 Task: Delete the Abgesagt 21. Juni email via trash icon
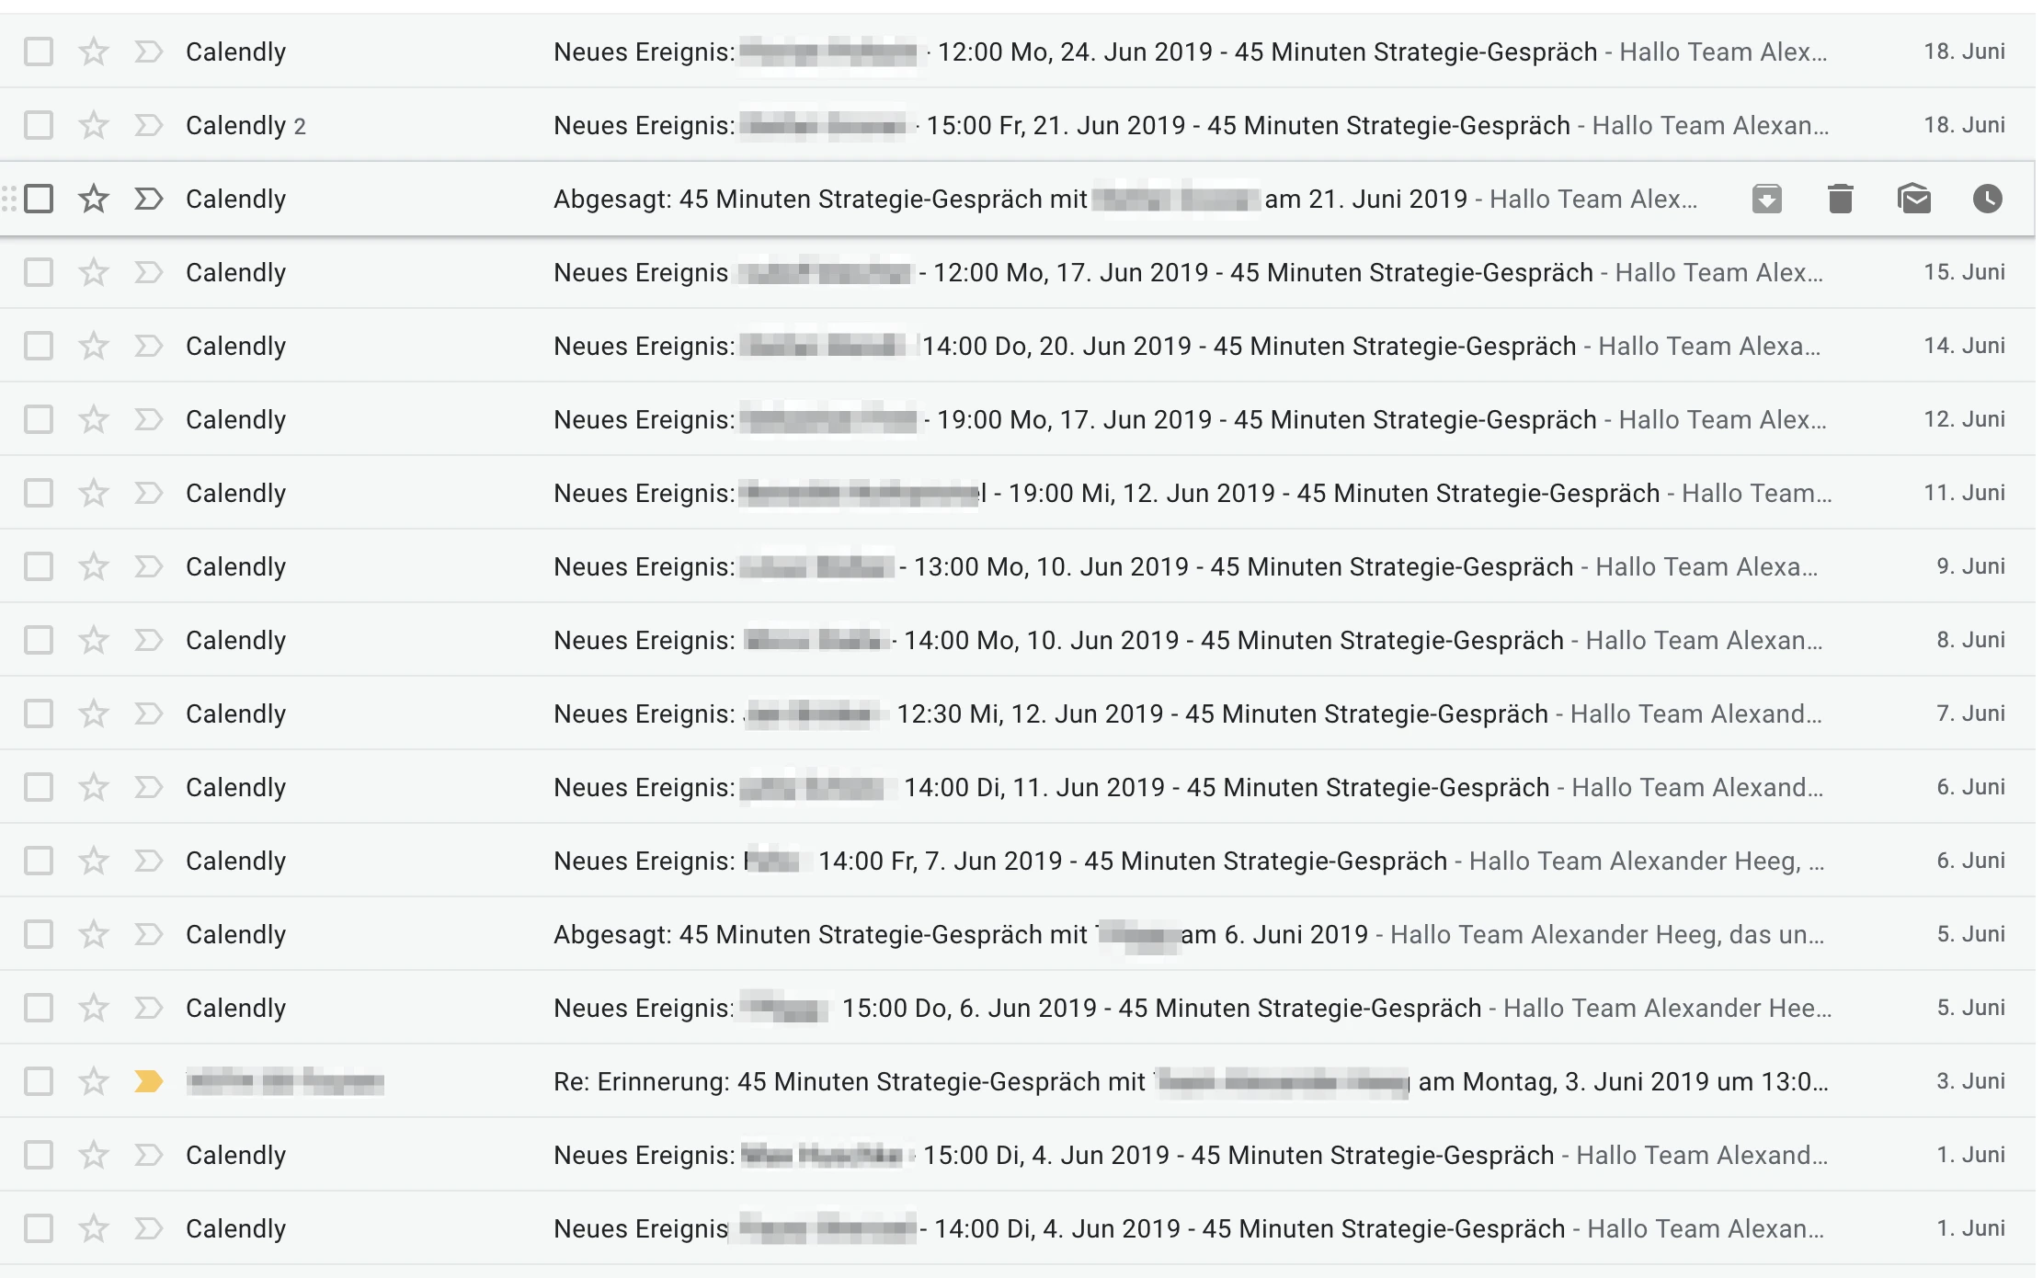[1840, 199]
